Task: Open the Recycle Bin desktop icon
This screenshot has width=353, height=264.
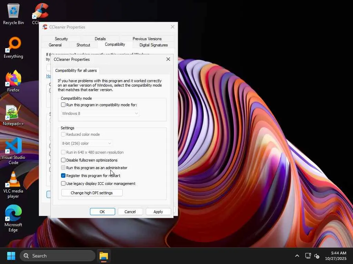Action: [13, 14]
